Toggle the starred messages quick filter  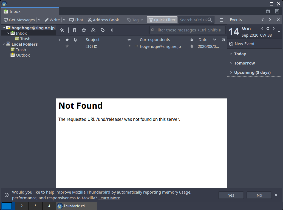click(84, 30)
